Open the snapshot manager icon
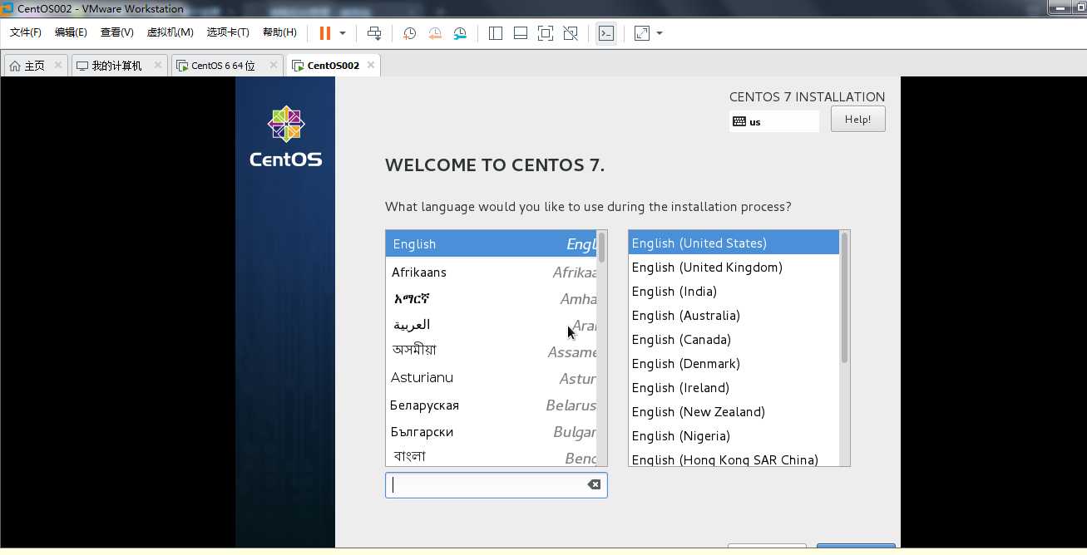Screen dimensions: 1087x555 click(460, 33)
